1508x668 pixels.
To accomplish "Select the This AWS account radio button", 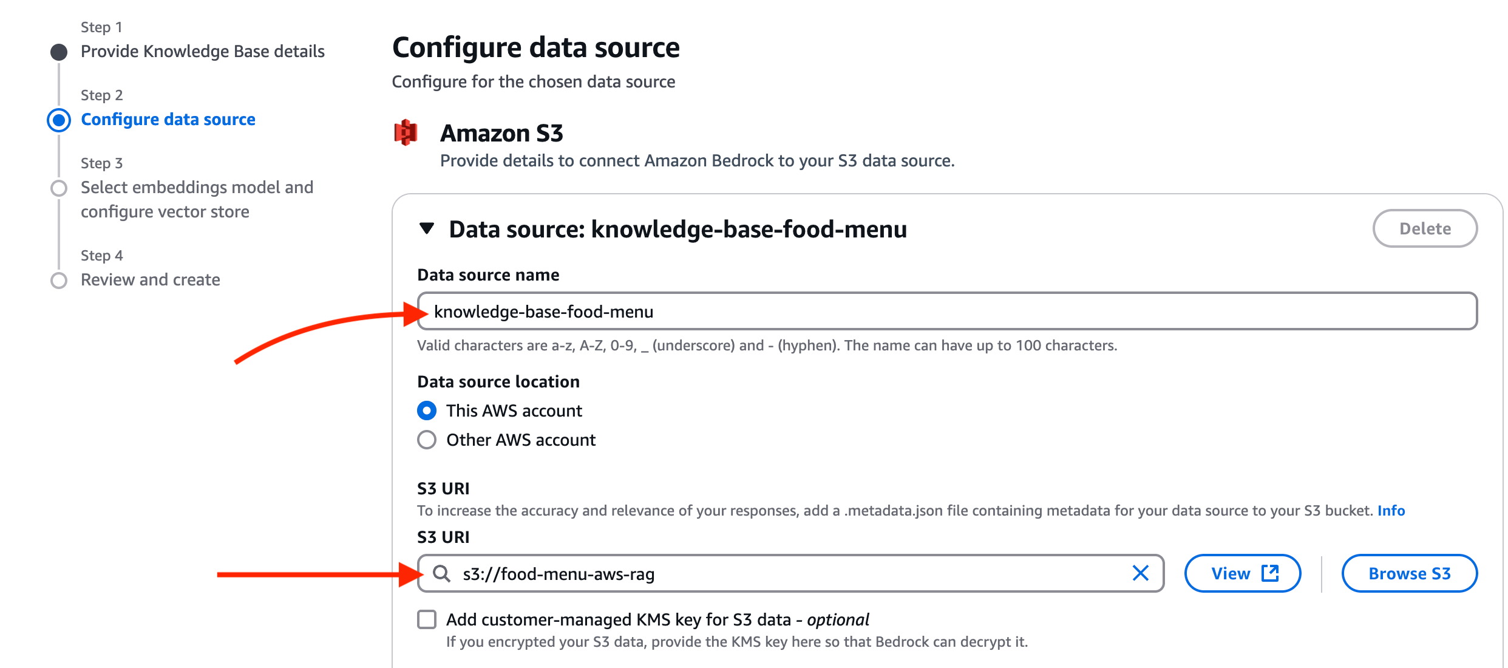I will [x=427, y=411].
